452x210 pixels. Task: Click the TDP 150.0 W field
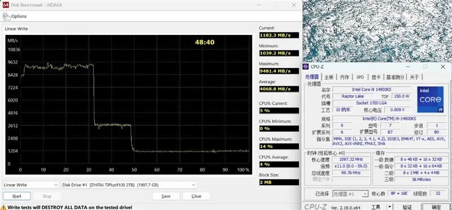[401, 96]
